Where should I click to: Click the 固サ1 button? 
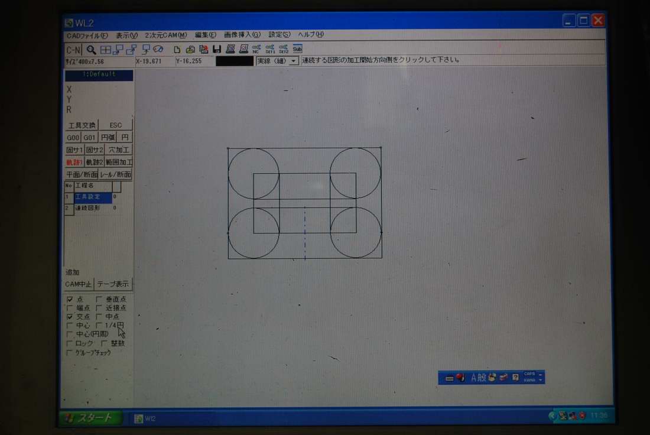pos(74,150)
